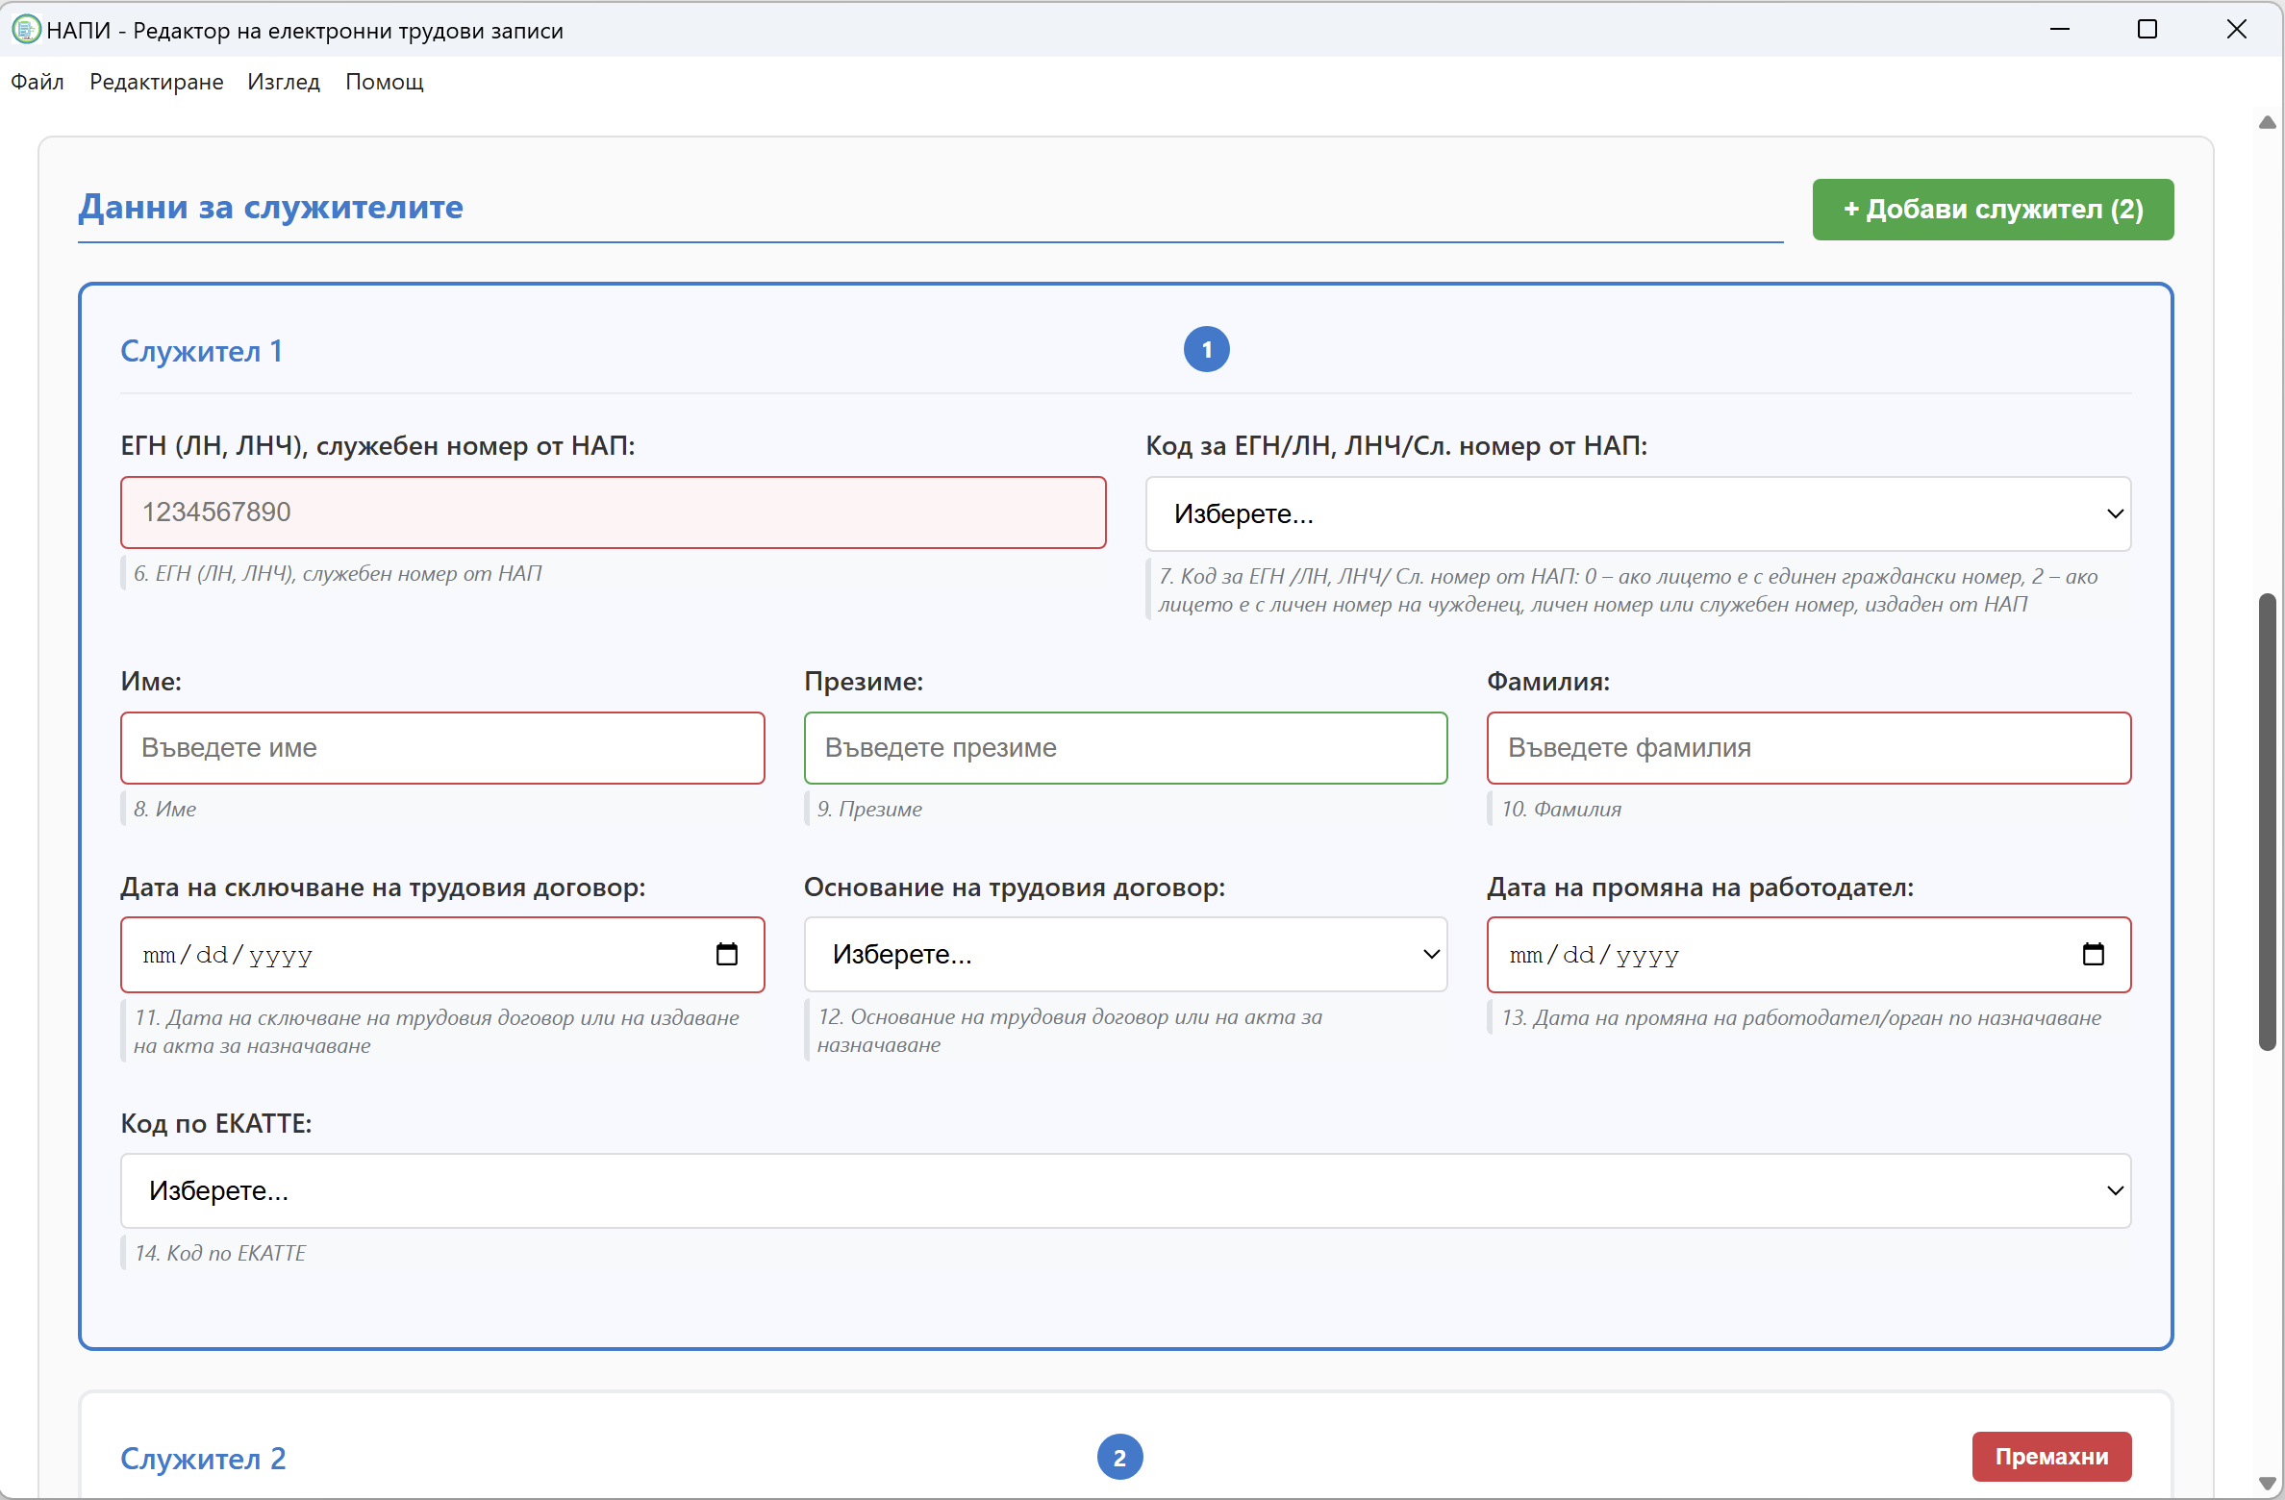This screenshot has height=1500, width=2285.
Task: Click the НАПИ application icon in title bar
Action: (x=26, y=30)
